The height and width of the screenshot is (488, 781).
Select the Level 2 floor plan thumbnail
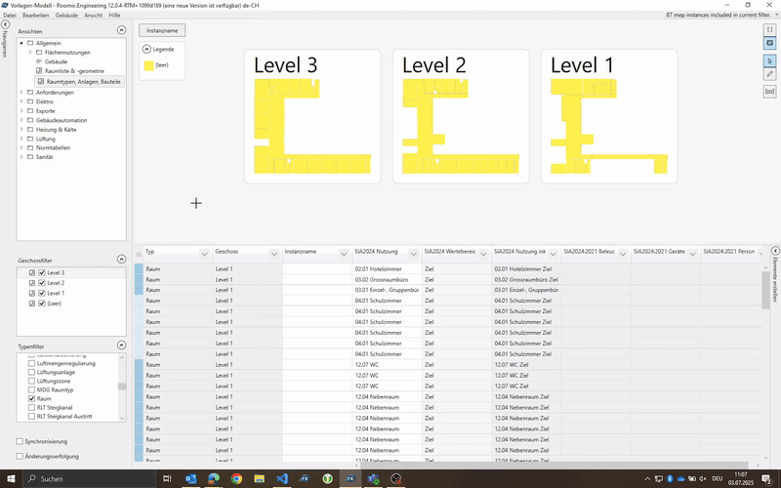point(461,117)
